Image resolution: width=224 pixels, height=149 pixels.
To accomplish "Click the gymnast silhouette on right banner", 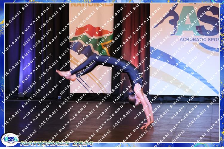I will (170, 18).
